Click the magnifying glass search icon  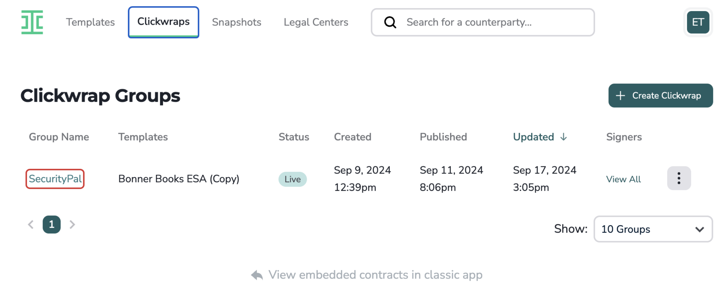coord(390,22)
